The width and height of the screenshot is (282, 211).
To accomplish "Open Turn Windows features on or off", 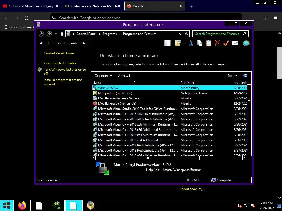I will coord(65,71).
